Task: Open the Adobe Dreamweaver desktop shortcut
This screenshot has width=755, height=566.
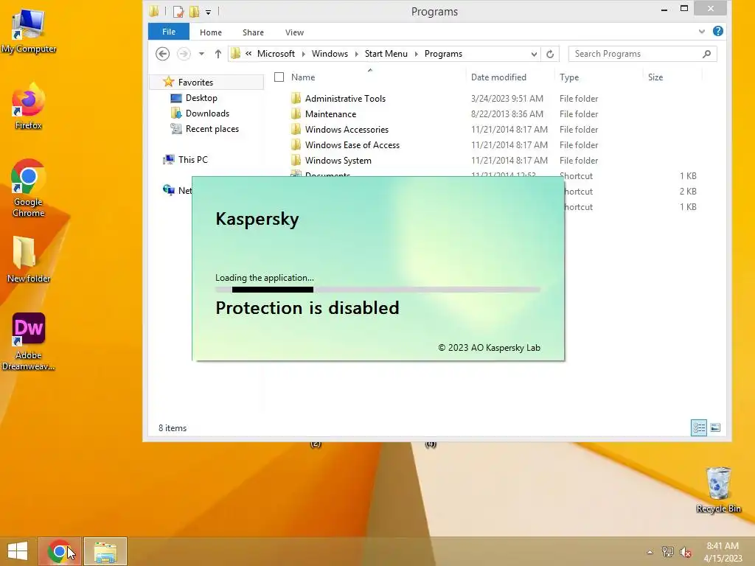Action: point(29,341)
